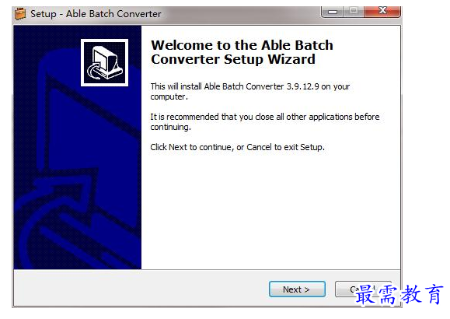Click the version number 3.9.12.9

(303, 86)
